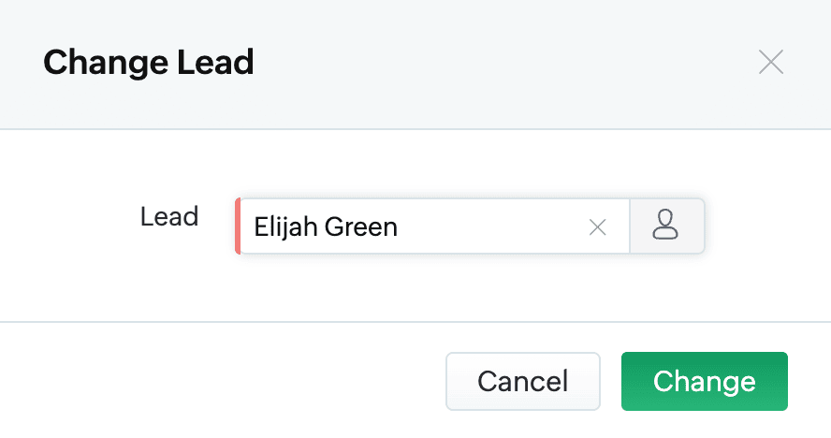Close the Change Lead dialog

click(770, 62)
